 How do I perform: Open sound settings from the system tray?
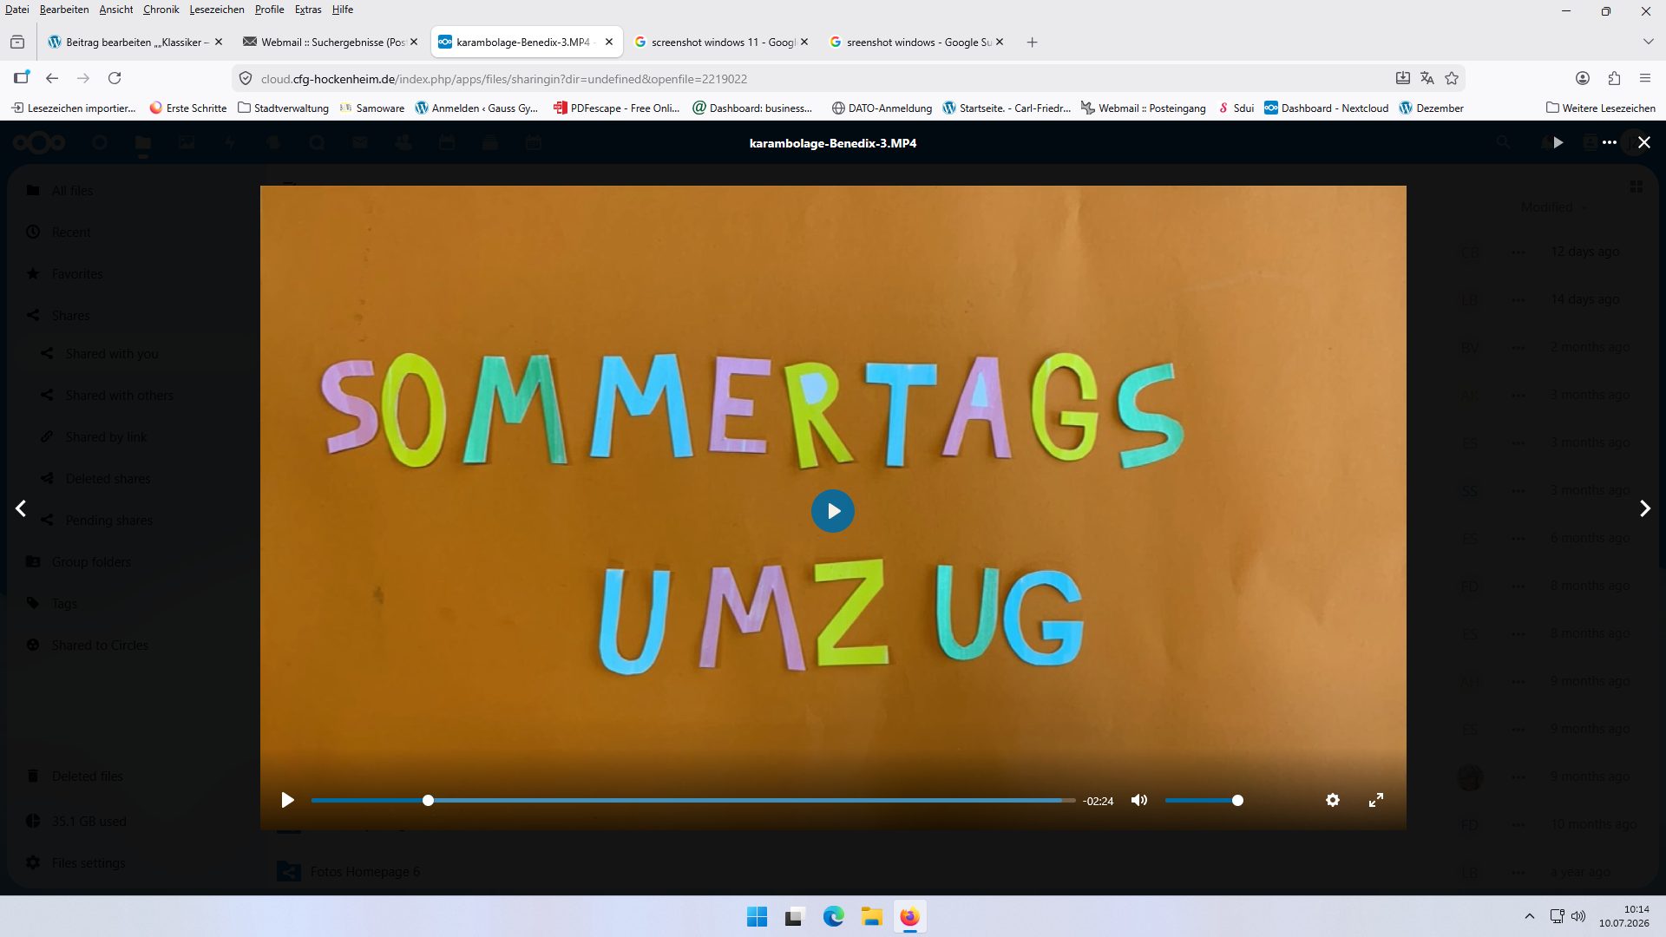(x=1578, y=916)
